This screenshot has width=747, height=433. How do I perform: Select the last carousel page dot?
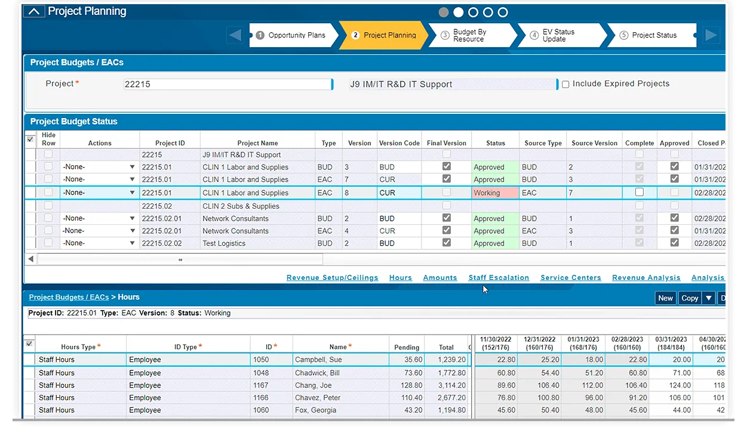(x=503, y=12)
